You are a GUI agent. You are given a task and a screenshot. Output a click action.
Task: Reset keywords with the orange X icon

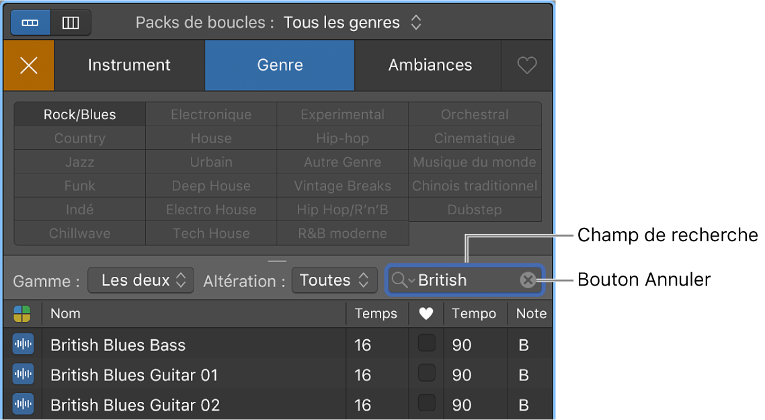coord(28,65)
